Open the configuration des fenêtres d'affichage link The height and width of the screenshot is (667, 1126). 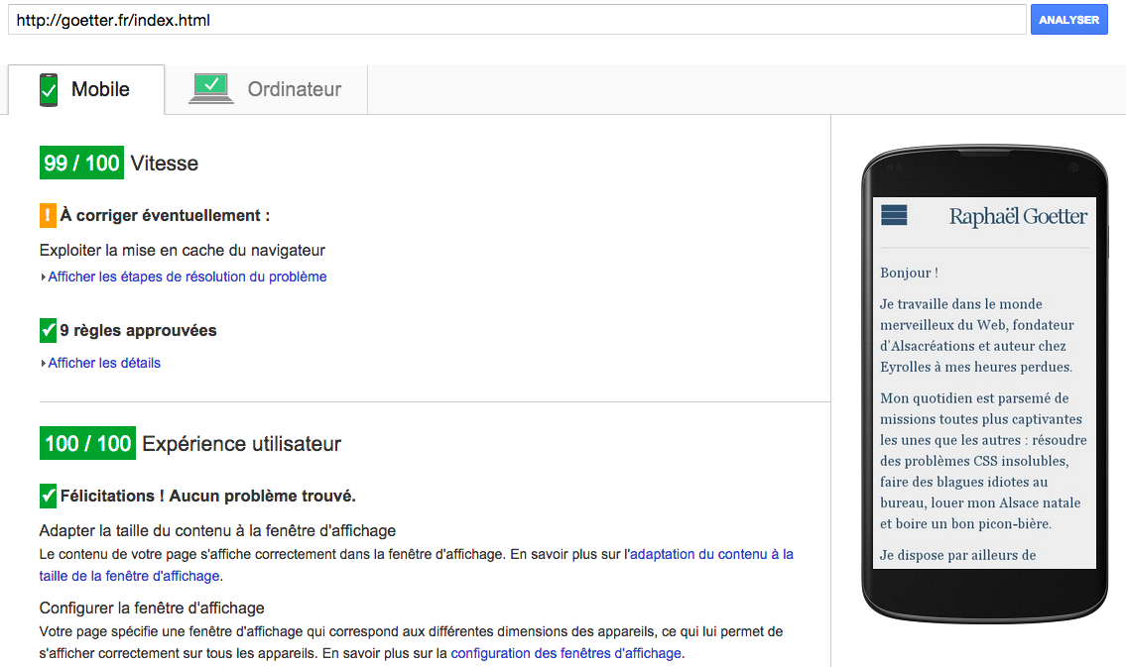565,653
